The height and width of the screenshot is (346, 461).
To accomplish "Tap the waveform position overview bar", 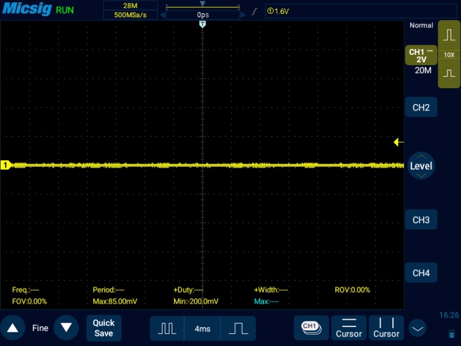I will tap(203, 7).
